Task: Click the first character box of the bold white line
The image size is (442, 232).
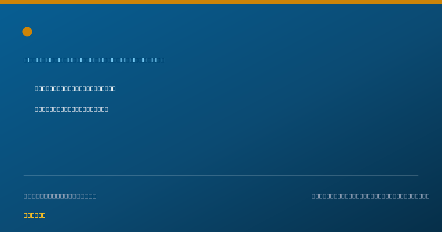Action: click(37, 88)
